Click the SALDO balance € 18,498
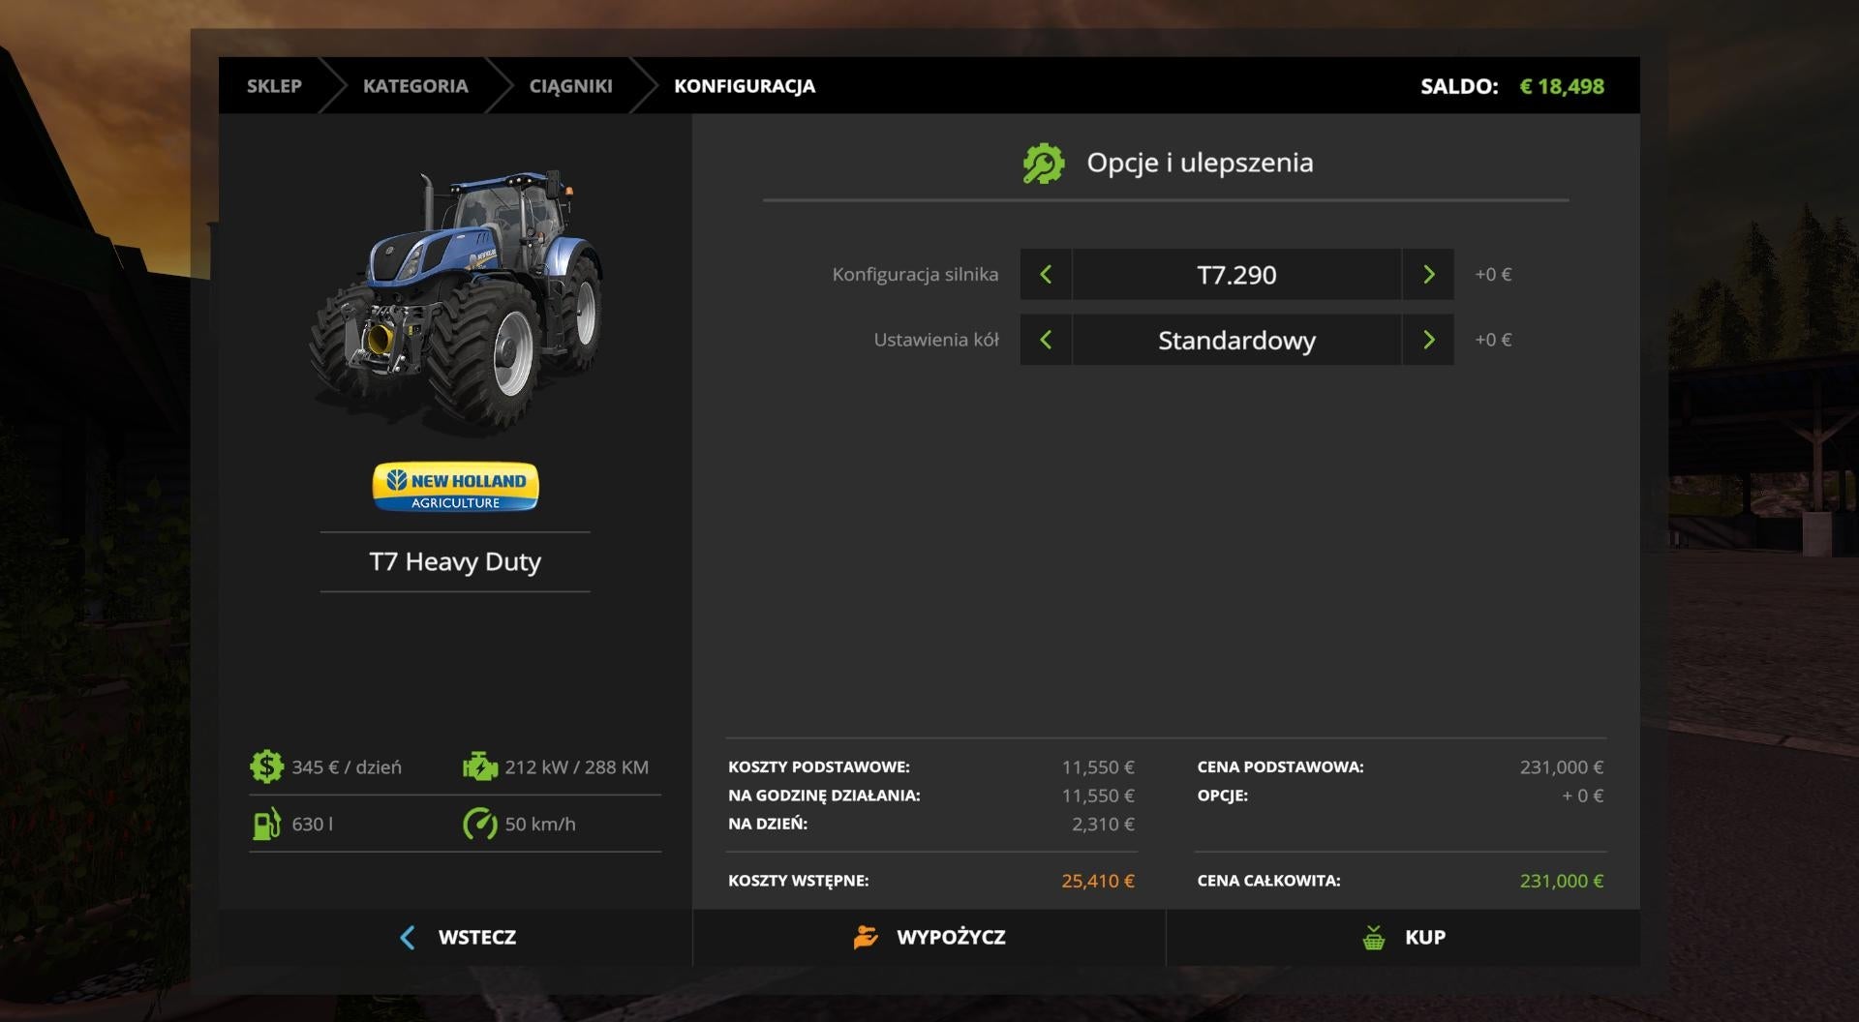 click(x=1562, y=86)
